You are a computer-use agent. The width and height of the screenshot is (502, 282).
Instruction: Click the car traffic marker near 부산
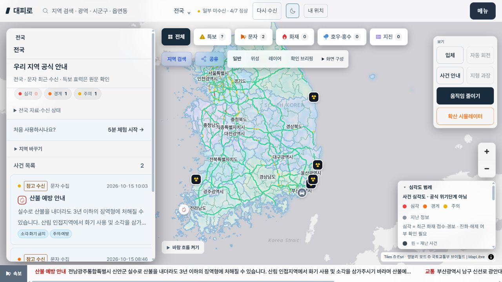[x=302, y=193]
